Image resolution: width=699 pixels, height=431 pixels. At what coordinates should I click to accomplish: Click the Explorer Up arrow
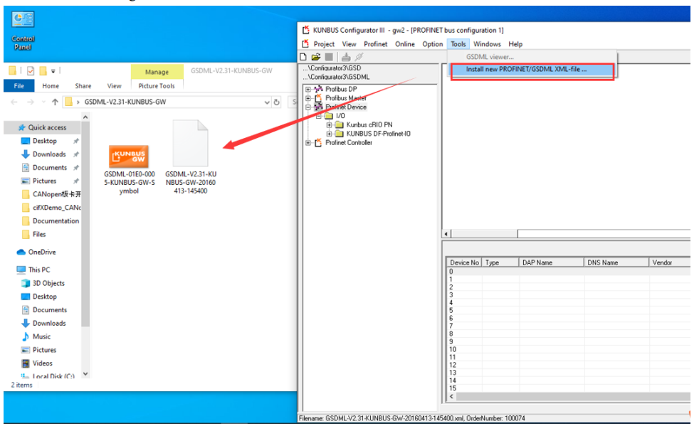[55, 102]
